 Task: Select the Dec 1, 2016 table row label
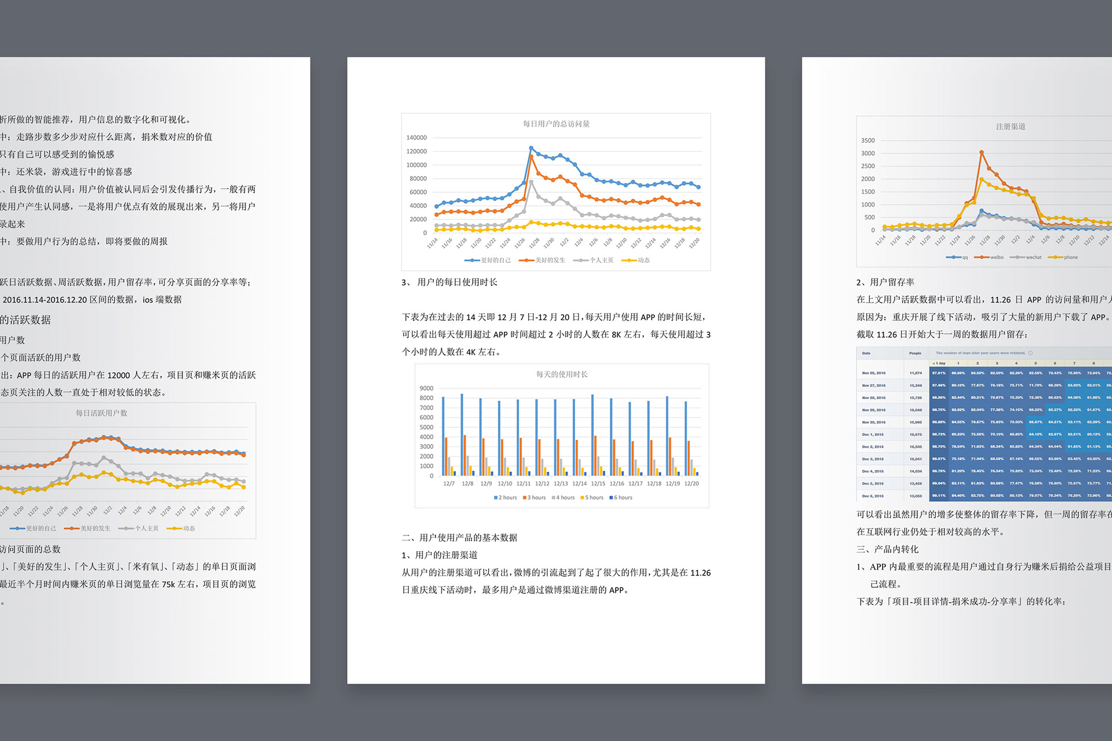[x=872, y=435]
